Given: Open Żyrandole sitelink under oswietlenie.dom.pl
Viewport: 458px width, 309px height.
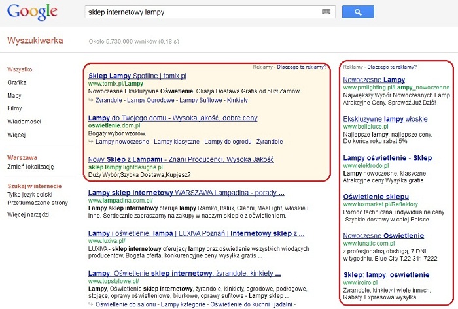Looking at the screenshot, I should click(270, 142).
